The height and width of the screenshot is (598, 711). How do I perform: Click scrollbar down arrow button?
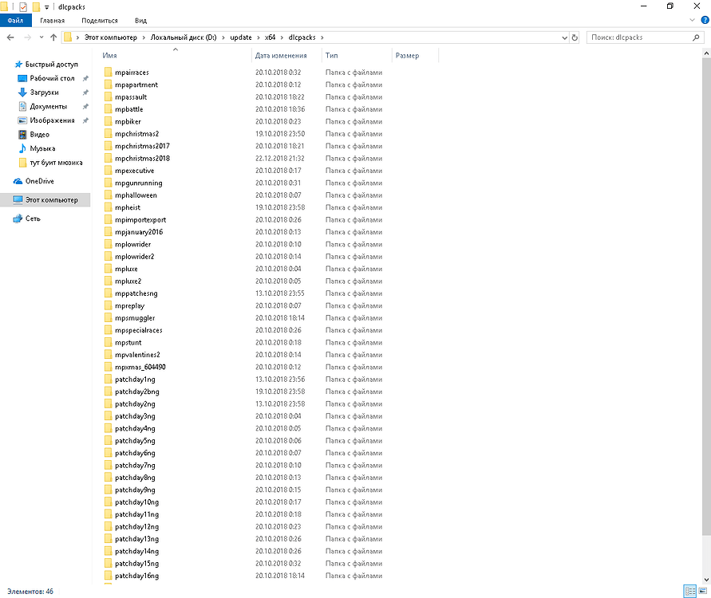click(x=706, y=580)
